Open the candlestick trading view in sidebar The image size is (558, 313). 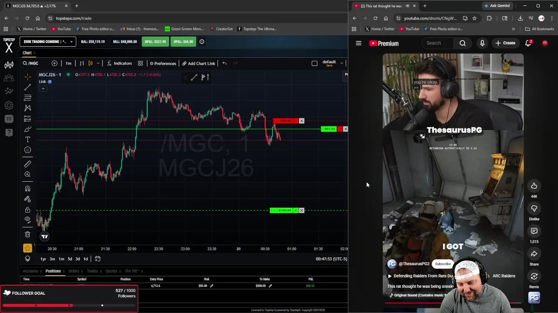(x=9, y=65)
